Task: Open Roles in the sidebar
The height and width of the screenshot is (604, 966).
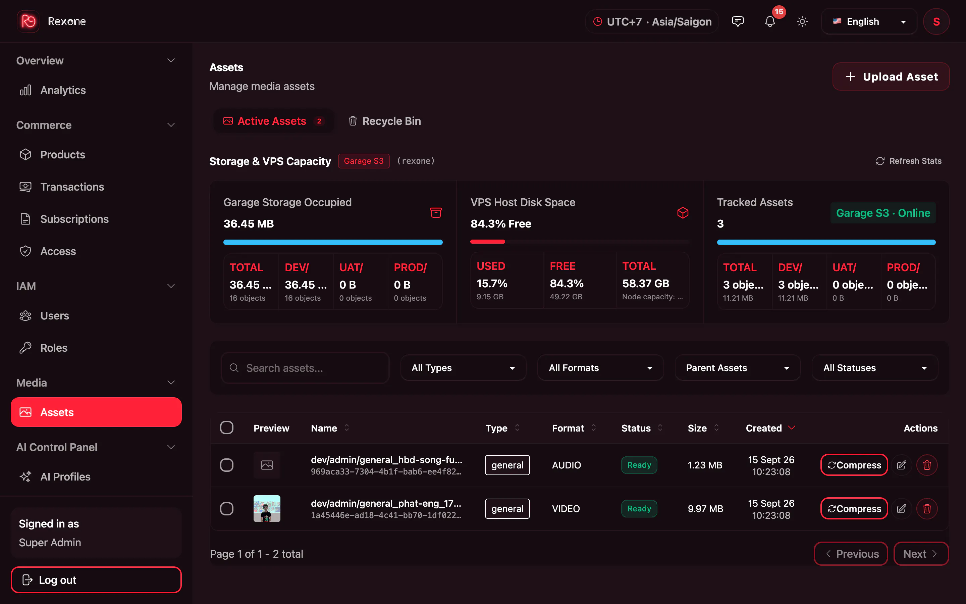Action: point(96,348)
